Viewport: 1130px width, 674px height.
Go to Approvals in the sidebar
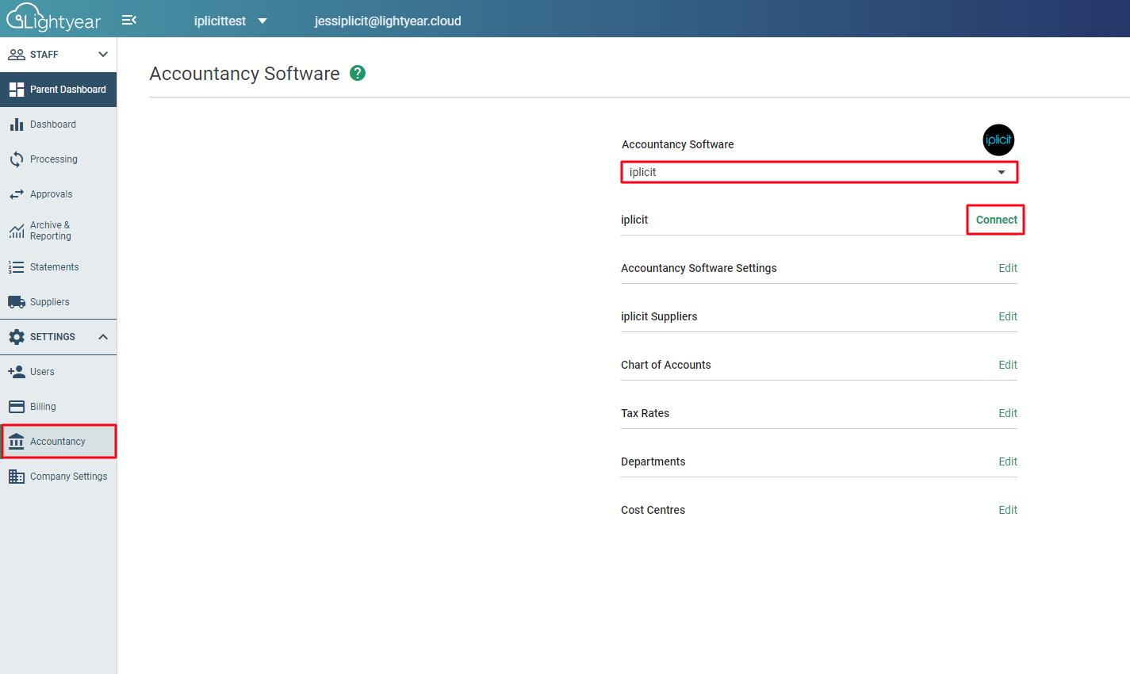(51, 194)
